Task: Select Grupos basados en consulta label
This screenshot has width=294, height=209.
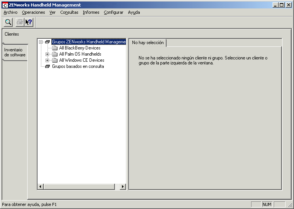Action: (x=78, y=66)
